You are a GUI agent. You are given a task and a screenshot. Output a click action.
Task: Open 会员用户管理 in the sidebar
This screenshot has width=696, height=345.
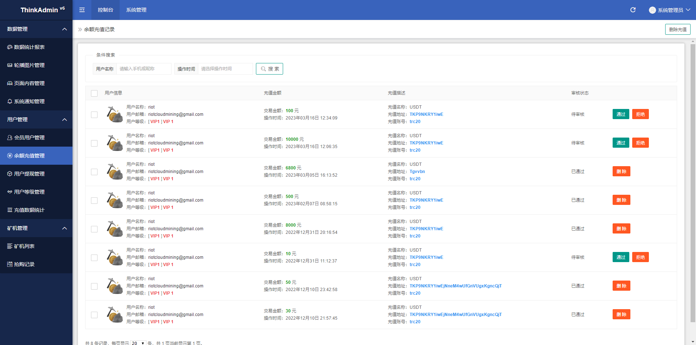[29, 138]
